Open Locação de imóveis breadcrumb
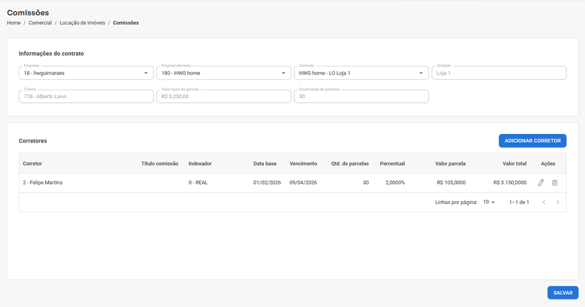 82,23
